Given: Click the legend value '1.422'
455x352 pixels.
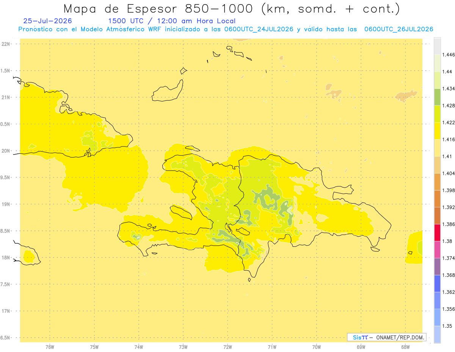Looking at the screenshot, I should tap(448, 123).
